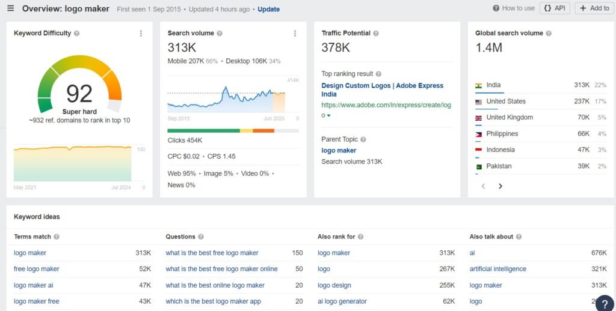Go to previous page of countries
The width and height of the screenshot is (616, 311).
click(x=482, y=186)
